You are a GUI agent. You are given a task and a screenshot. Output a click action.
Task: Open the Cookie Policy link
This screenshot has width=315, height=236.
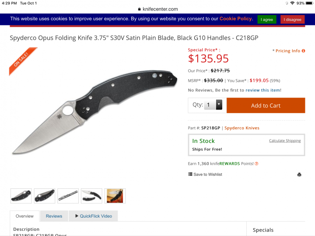(x=235, y=19)
